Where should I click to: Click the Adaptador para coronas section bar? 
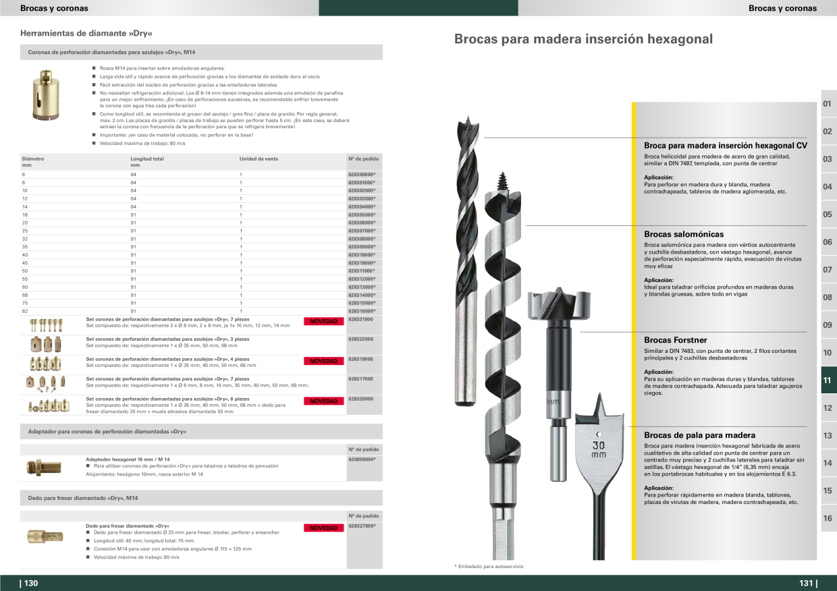201,431
